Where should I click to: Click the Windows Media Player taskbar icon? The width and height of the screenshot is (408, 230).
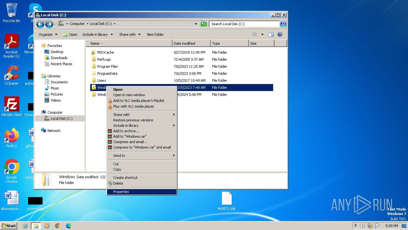(x=47, y=226)
